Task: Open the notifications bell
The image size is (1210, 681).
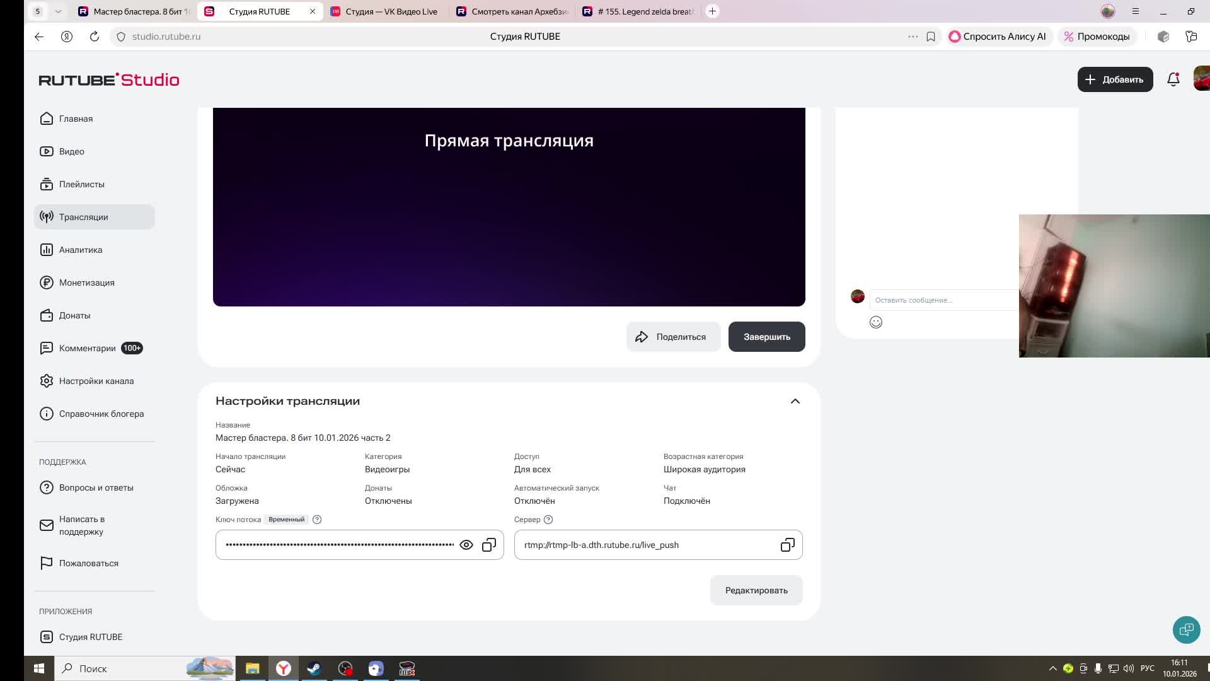Action: click(1173, 79)
